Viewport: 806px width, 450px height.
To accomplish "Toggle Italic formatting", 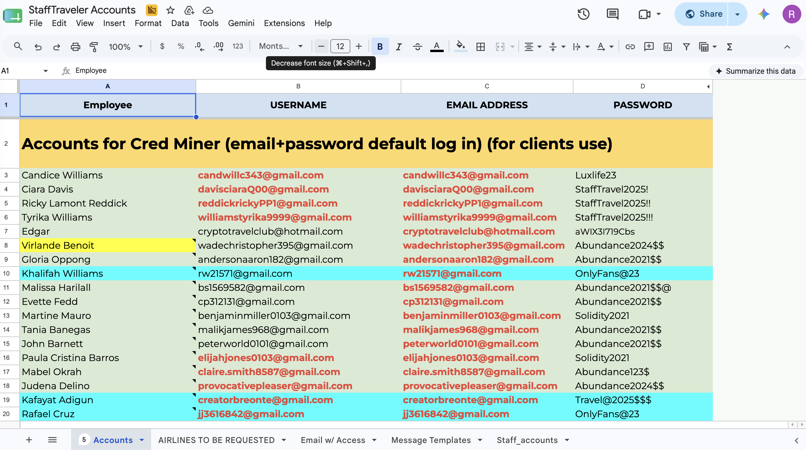I will pyautogui.click(x=398, y=47).
